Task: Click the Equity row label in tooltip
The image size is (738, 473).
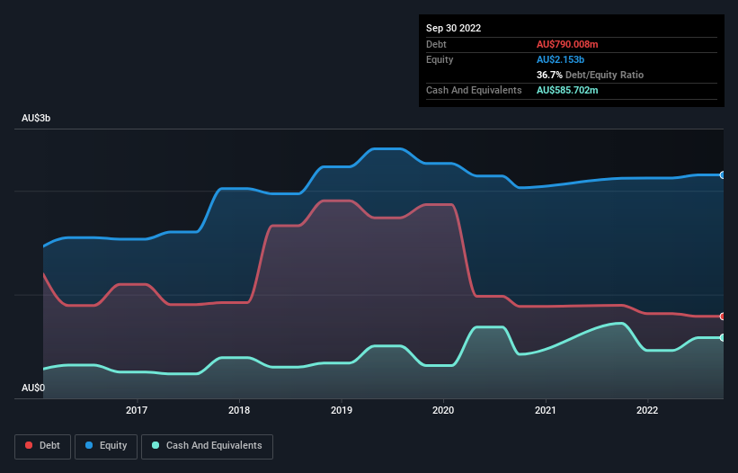Action: point(440,59)
